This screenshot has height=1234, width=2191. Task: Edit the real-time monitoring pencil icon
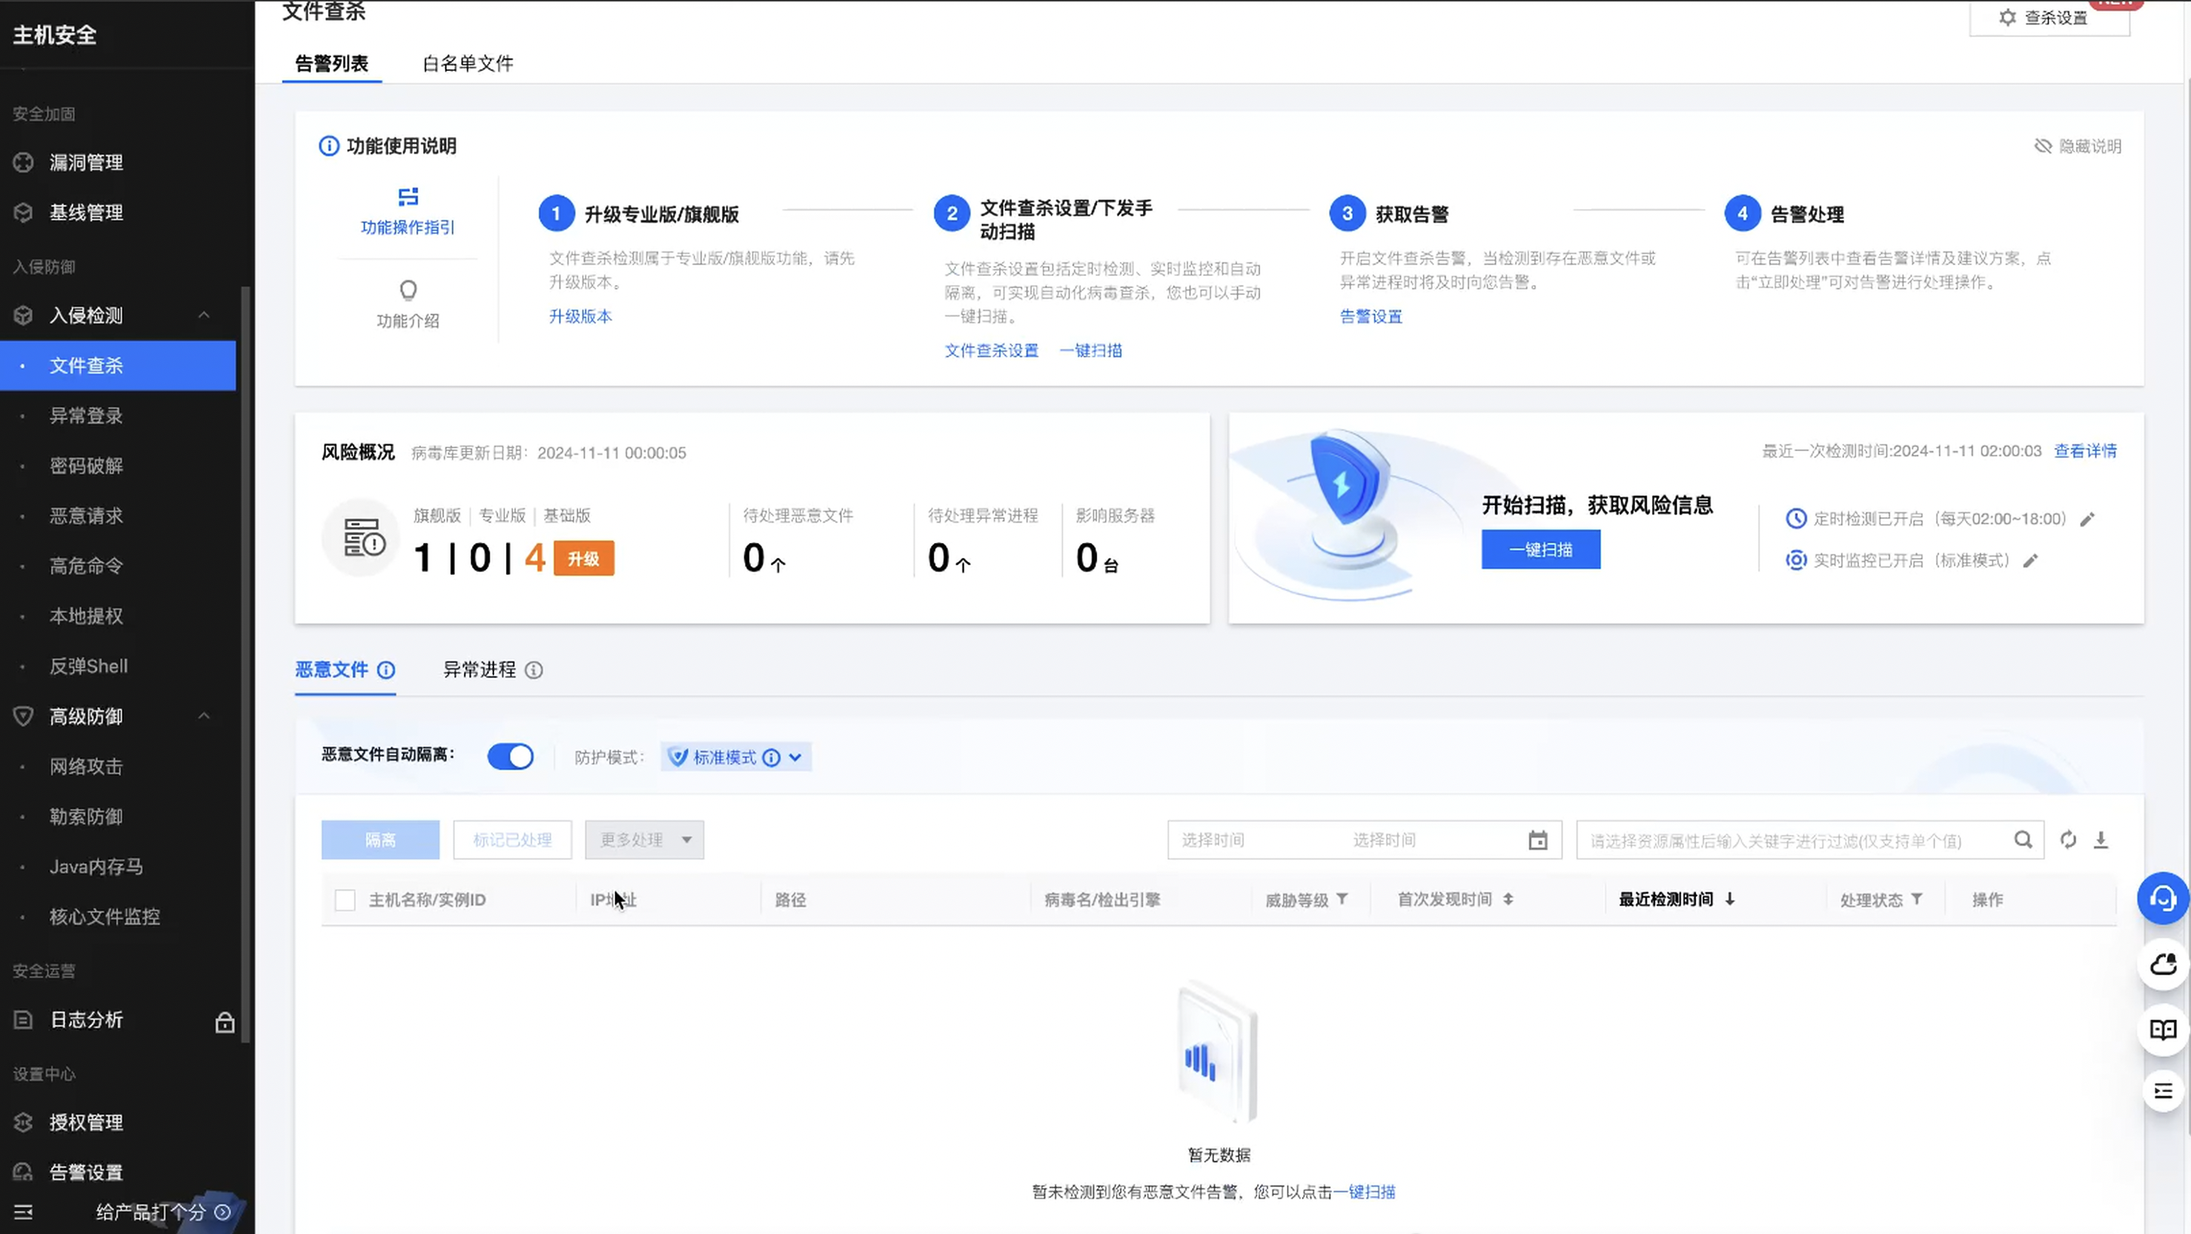click(x=2030, y=561)
